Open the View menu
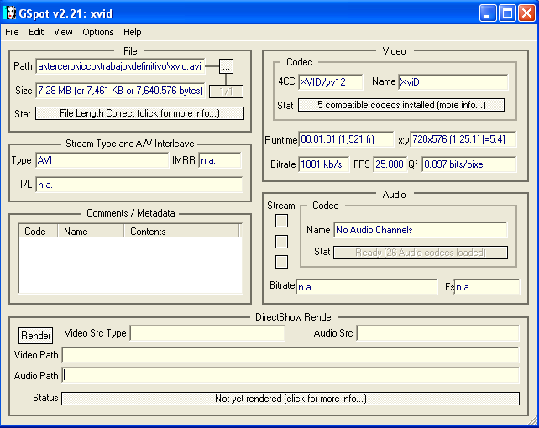The image size is (539, 428). point(63,32)
